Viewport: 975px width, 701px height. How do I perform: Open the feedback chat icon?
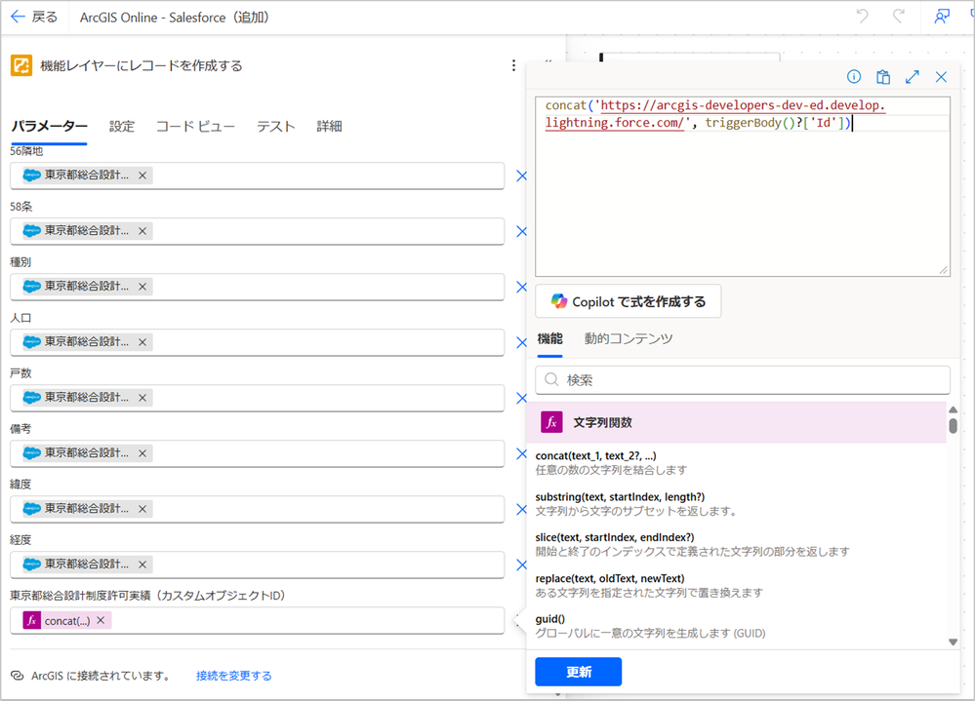tap(942, 18)
